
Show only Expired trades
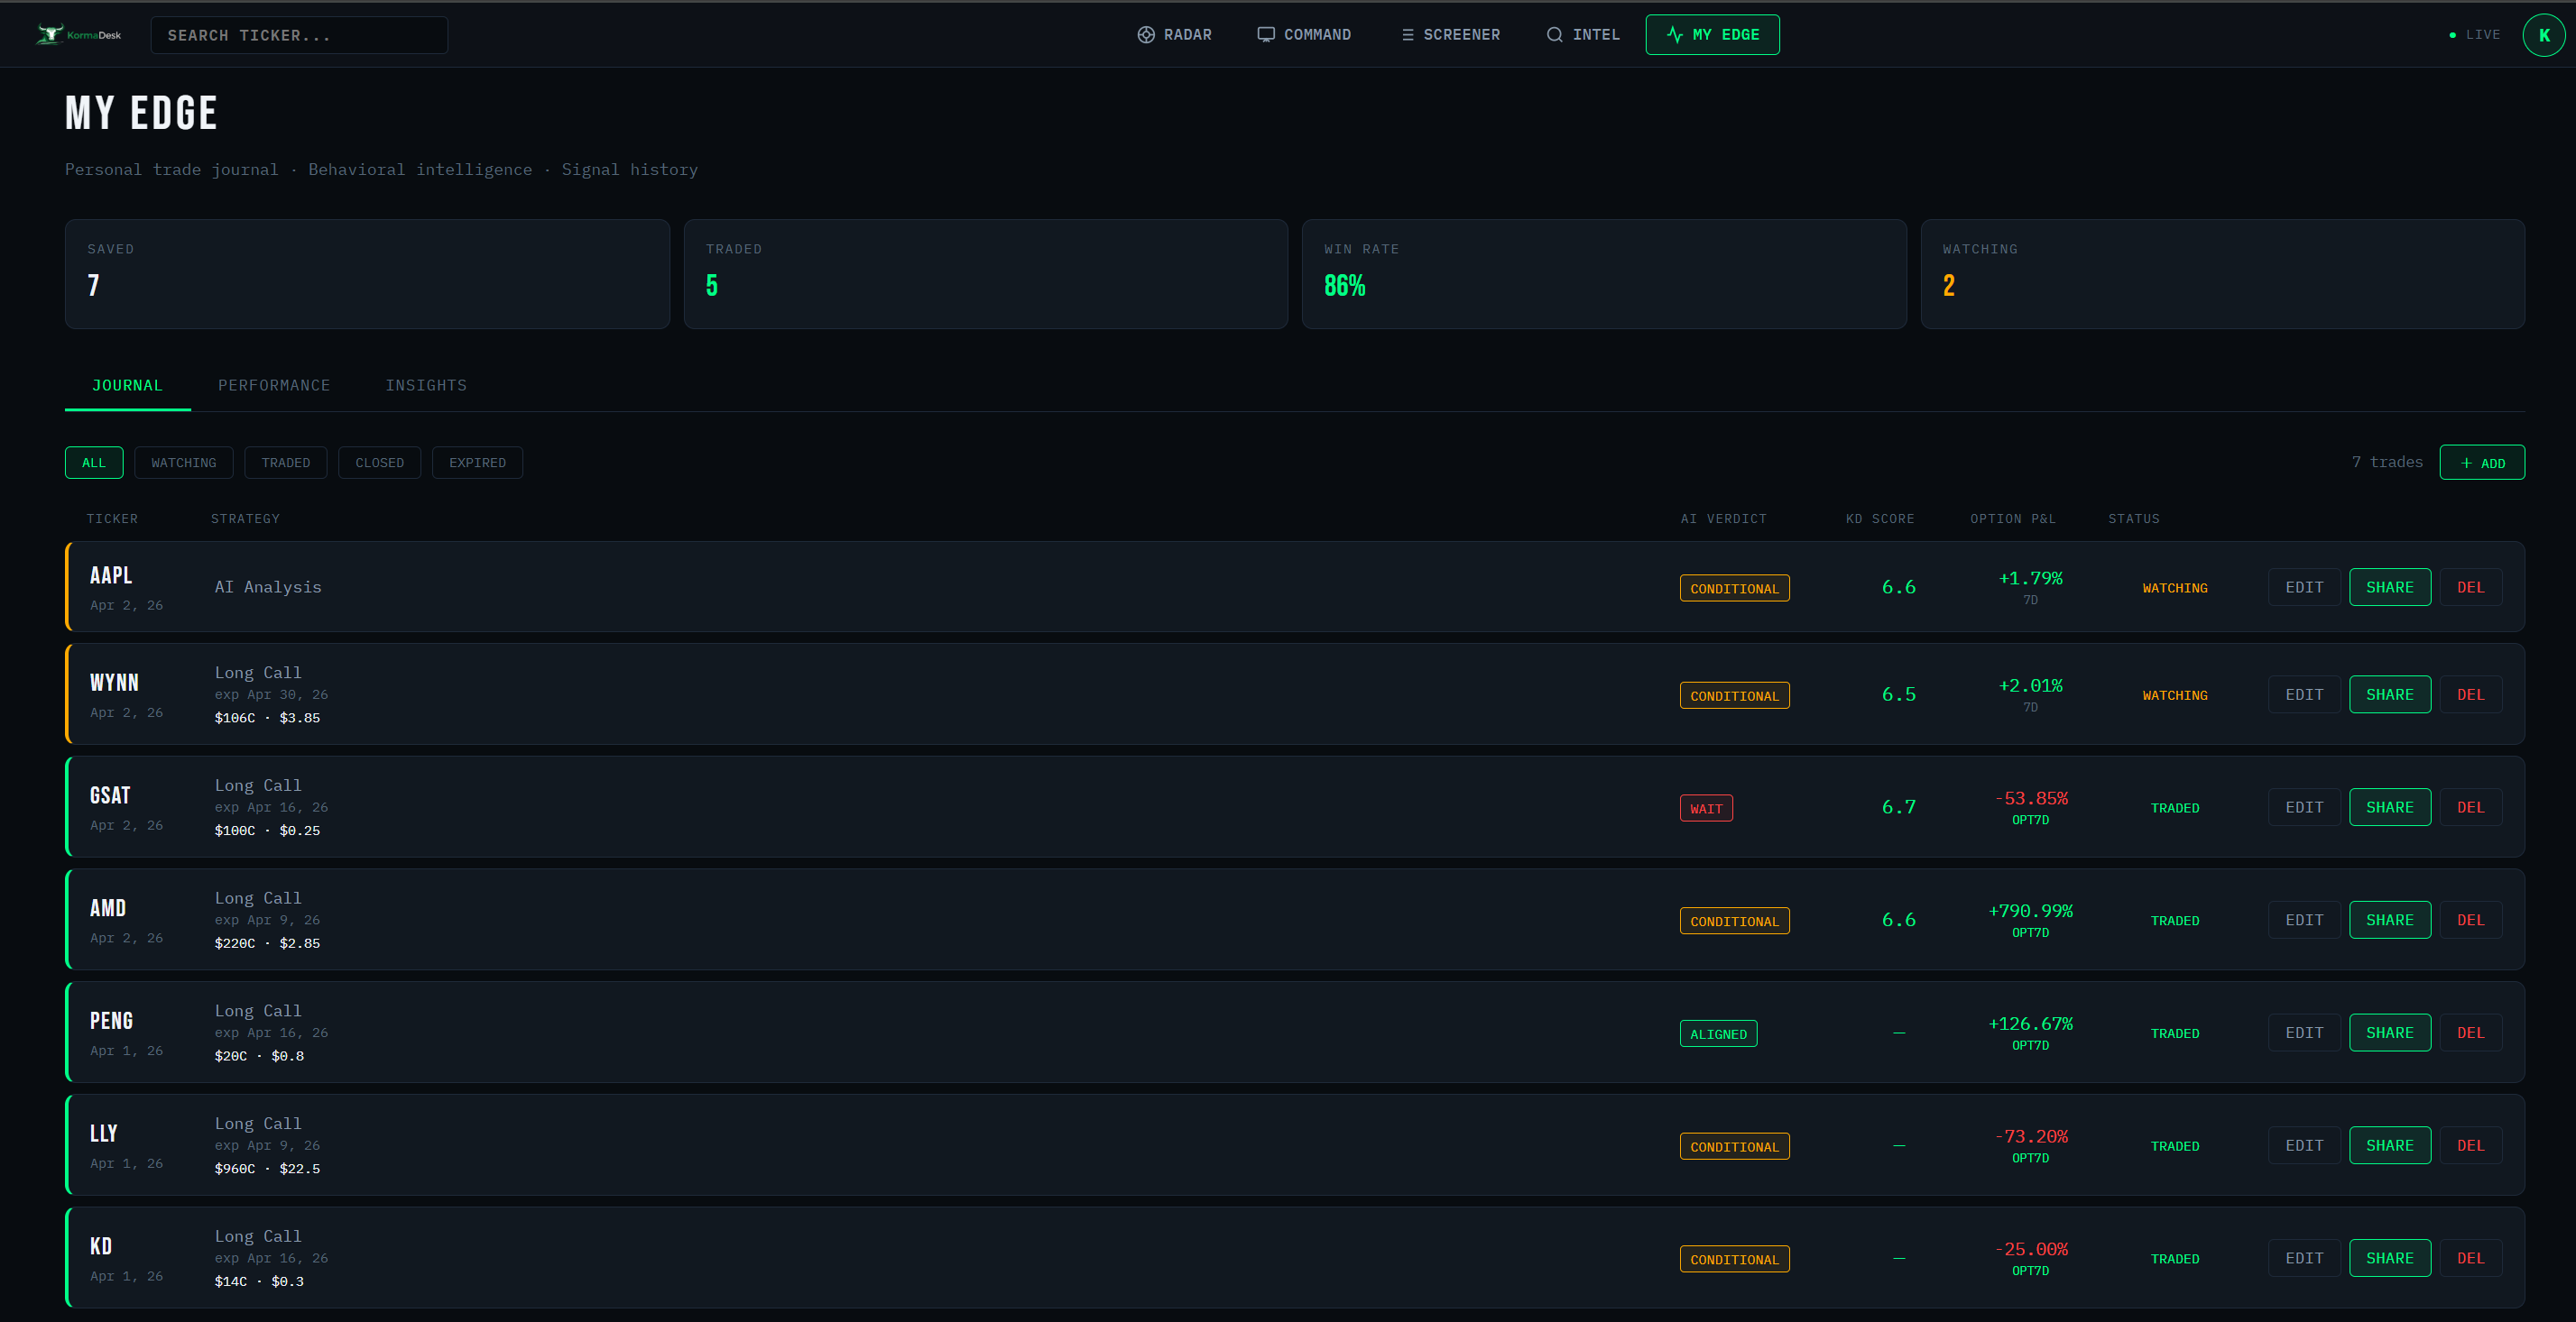click(477, 463)
